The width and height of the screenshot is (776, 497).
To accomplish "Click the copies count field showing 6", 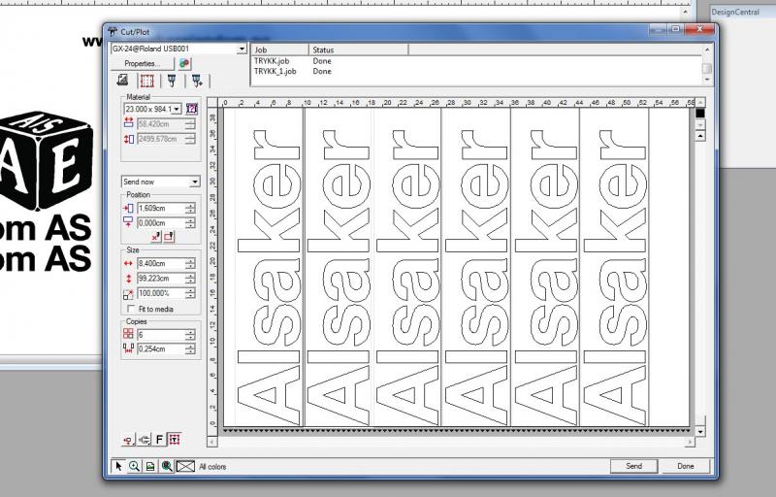I will point(161,335).
